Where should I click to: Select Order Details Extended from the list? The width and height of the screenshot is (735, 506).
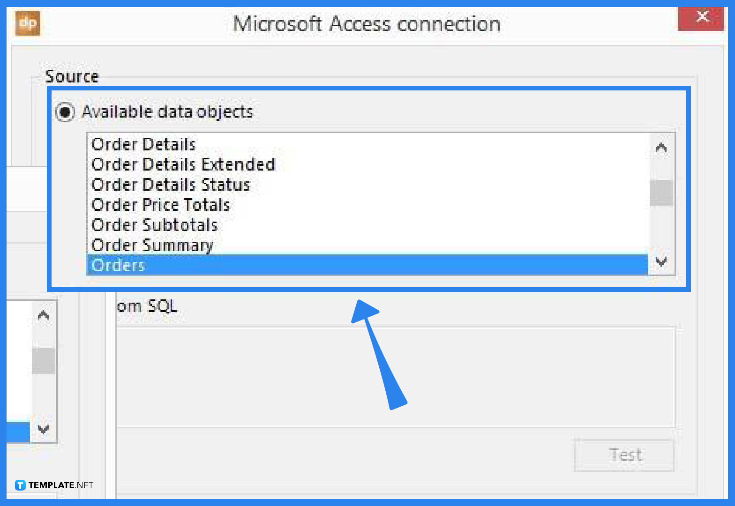point(184,164)
